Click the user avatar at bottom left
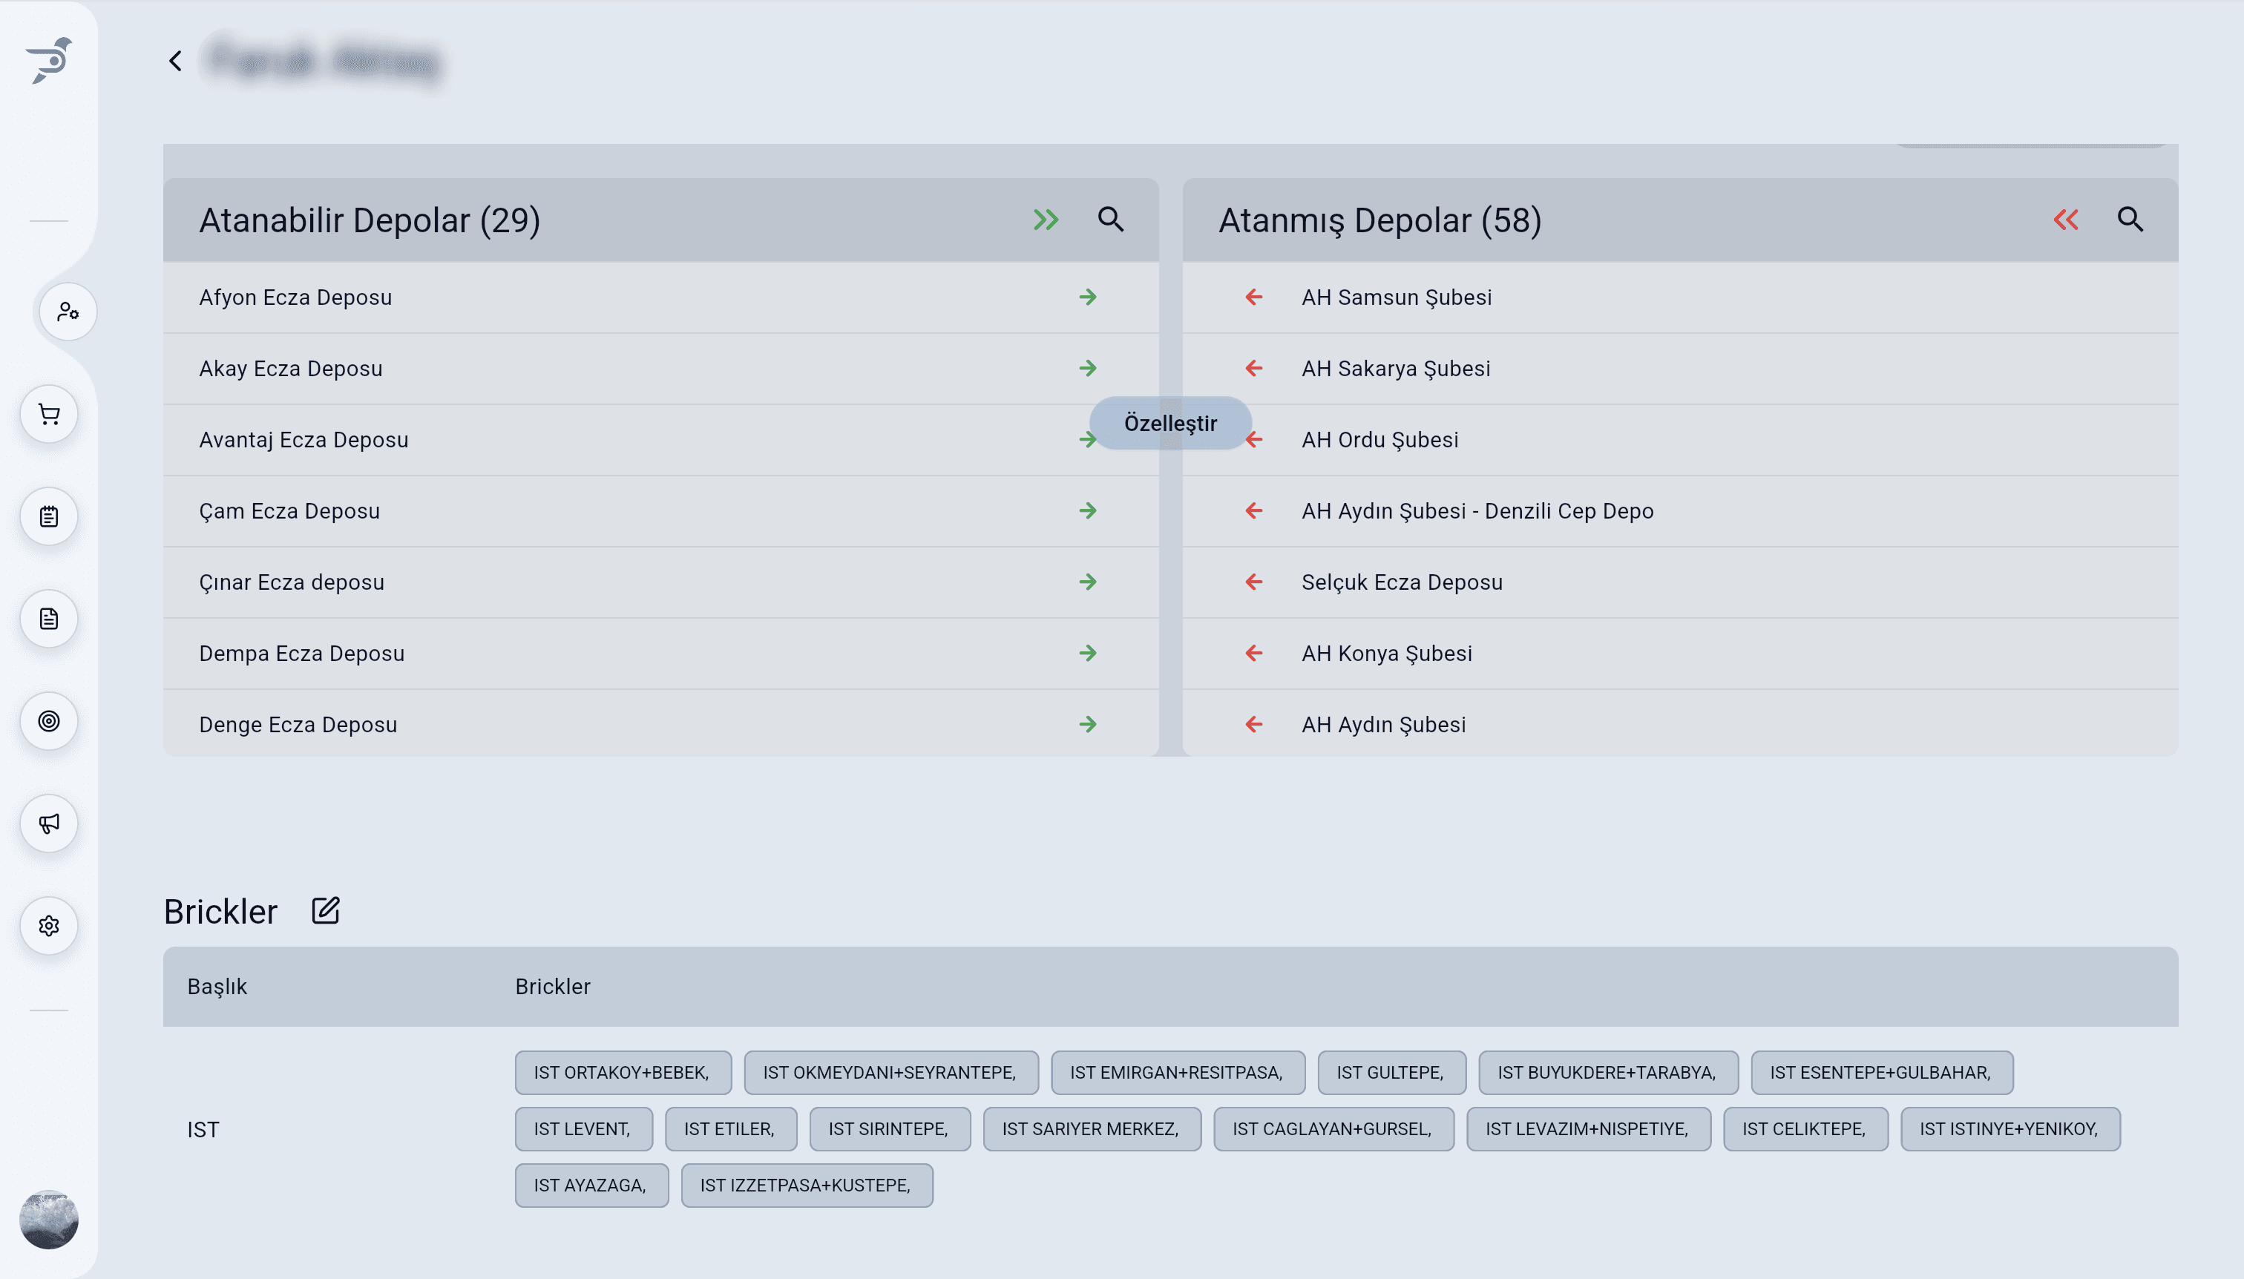Screen dimensions: 2244x1279 coord(49,1219)
